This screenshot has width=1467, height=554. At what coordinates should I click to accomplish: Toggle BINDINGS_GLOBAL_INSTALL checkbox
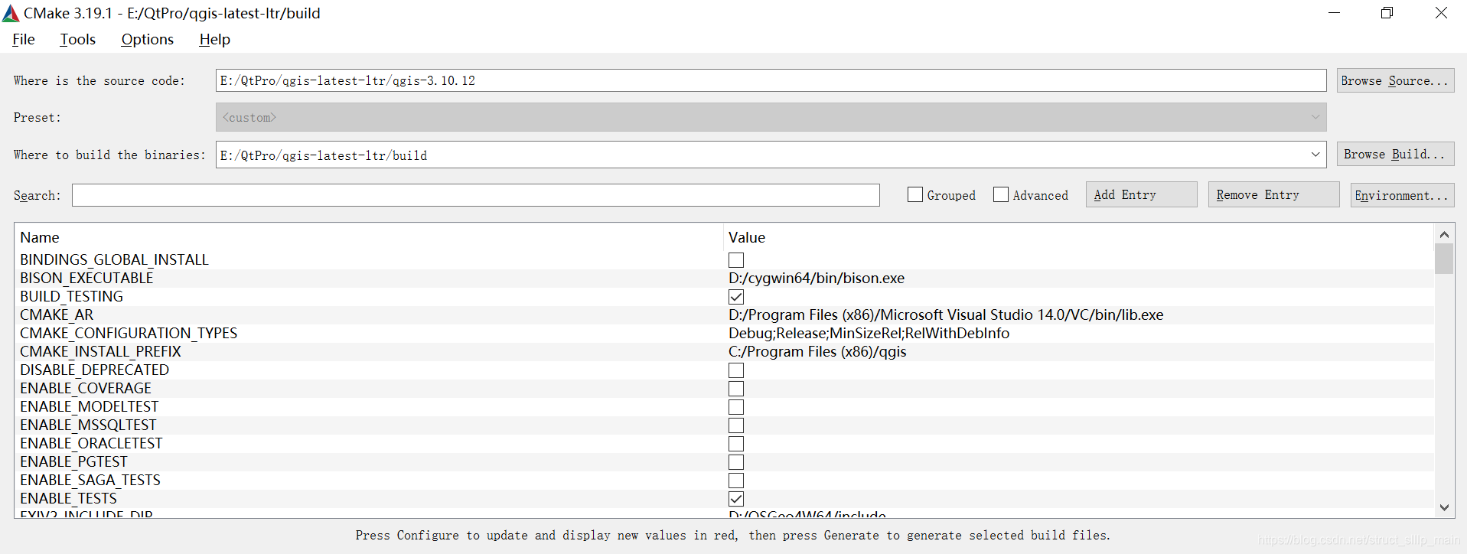pyautogui.click(x=736, y=260)
